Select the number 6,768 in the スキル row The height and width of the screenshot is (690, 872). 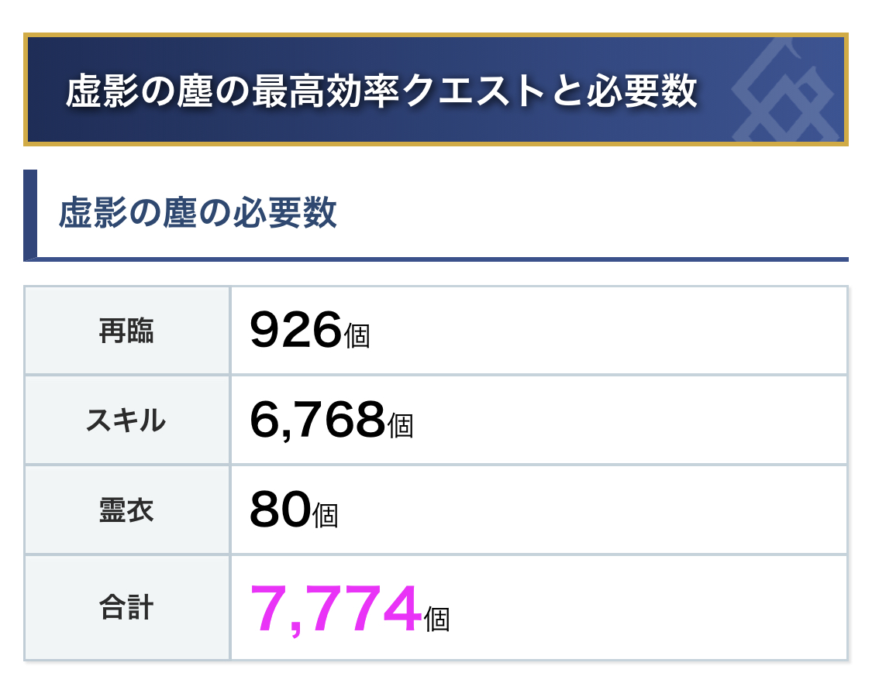317,421
